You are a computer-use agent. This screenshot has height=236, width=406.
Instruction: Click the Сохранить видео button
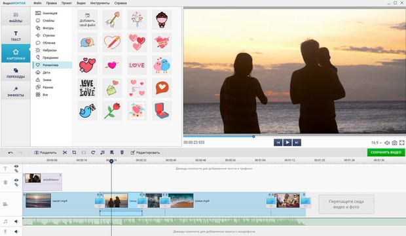[386, 152]
